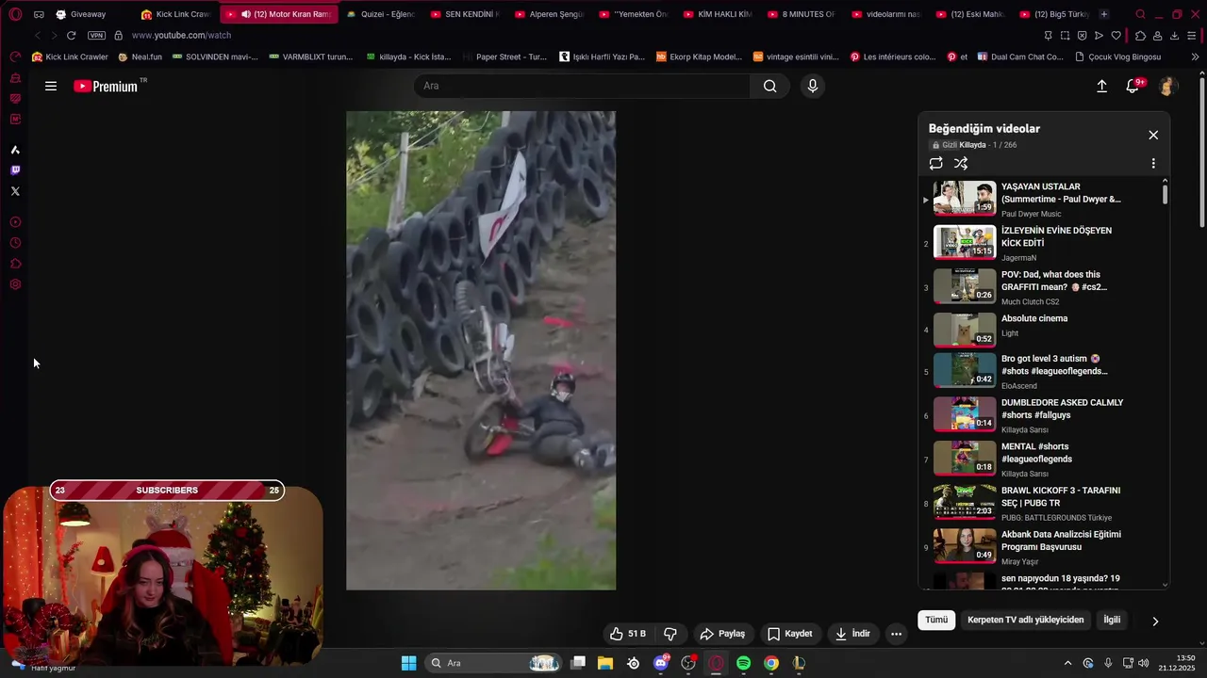Open the Paper Street bookmark
The width and height of the screenshot is (1207, 678).
[x=504, y=56]
